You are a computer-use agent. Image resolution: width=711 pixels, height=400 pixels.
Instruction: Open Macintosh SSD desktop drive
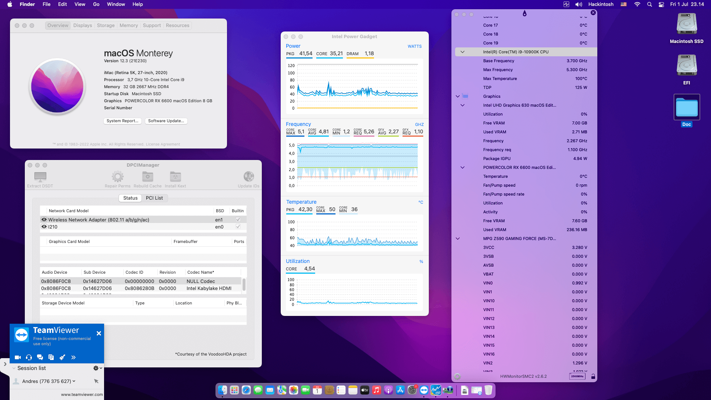tap(687, 29)
